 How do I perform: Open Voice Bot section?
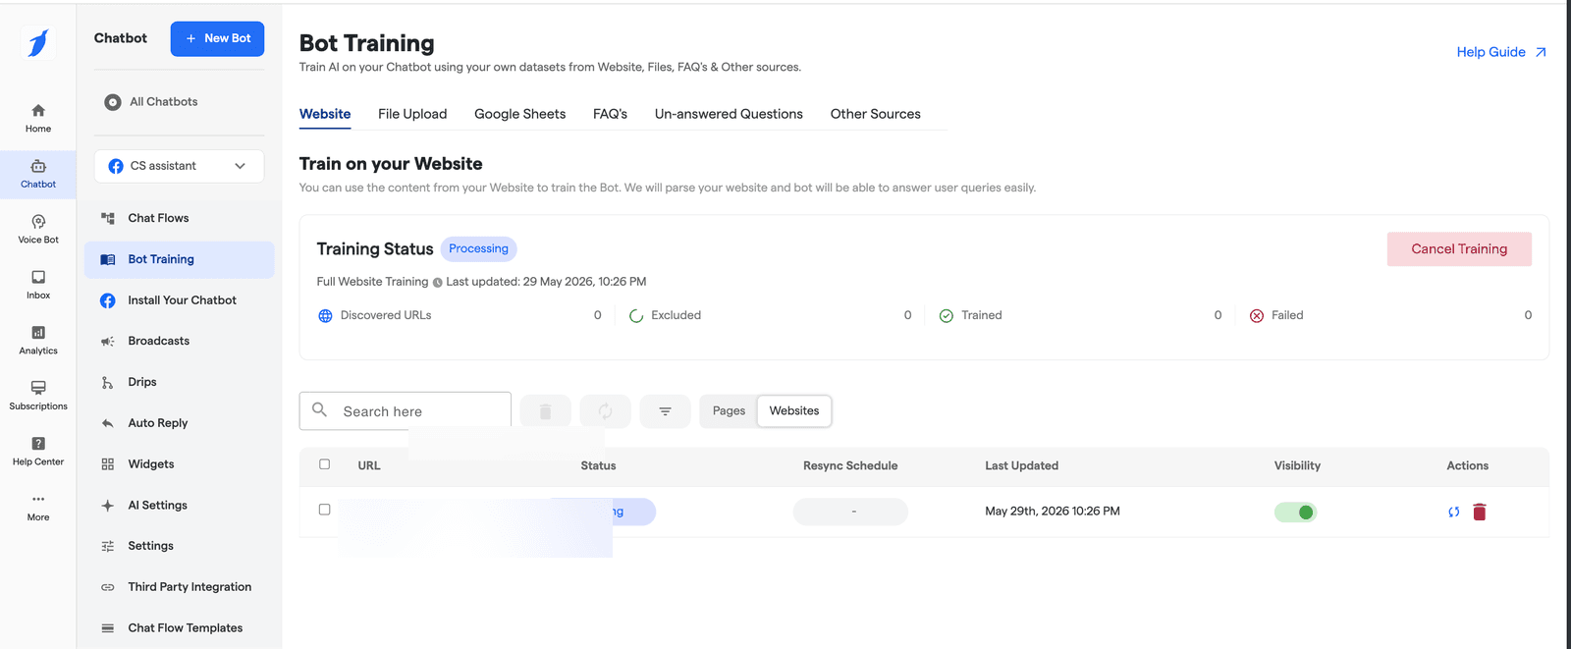click(38, 229)
